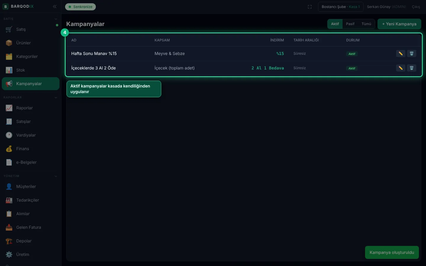
Task: Click the TARİH ARALIĞI column header
Action: [306, 40]
